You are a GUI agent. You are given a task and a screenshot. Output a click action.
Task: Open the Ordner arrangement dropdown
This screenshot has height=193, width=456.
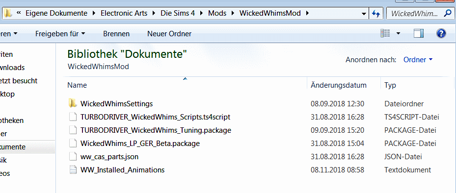(x=418, y=59)
